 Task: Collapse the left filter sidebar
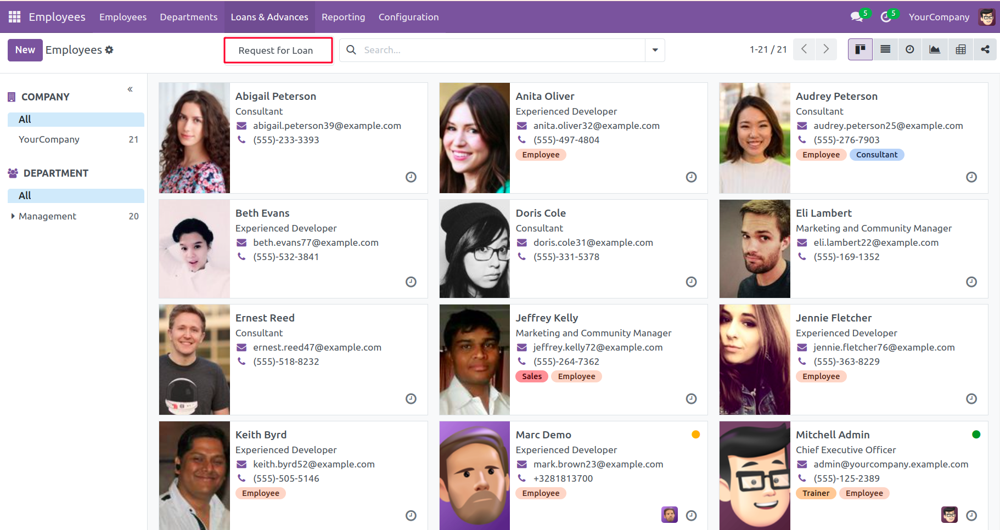pos(130,89)
